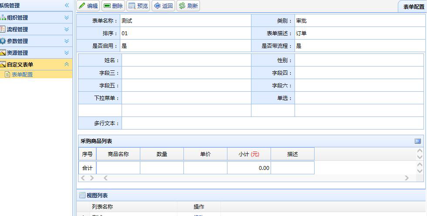Click the 姓名 input field
The image size is (427, 216).
(186, 60)
